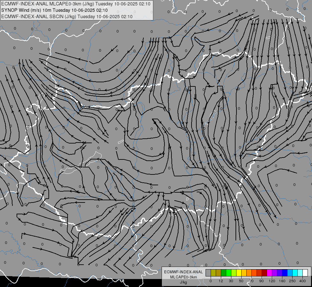
Task: Click the legend tick value 70
Action: [251, 281]
